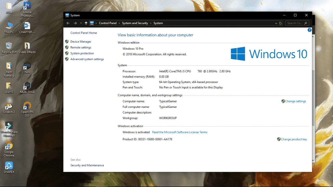Click the Product ID '00331-10000-00001-AA178'

click(155, 139)
